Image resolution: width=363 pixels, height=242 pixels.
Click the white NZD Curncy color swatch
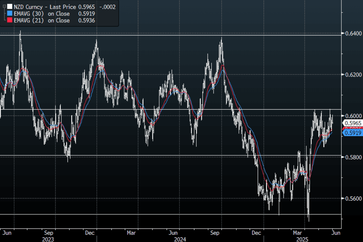10,7
